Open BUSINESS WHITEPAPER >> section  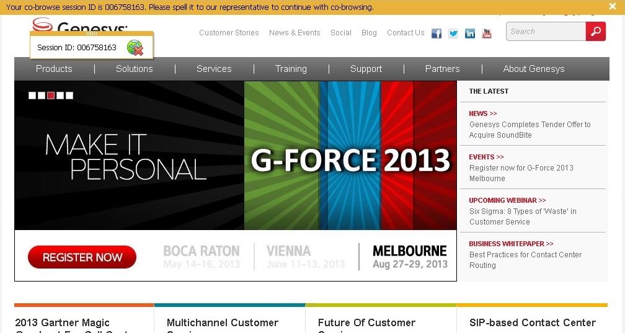coord(511,244)
